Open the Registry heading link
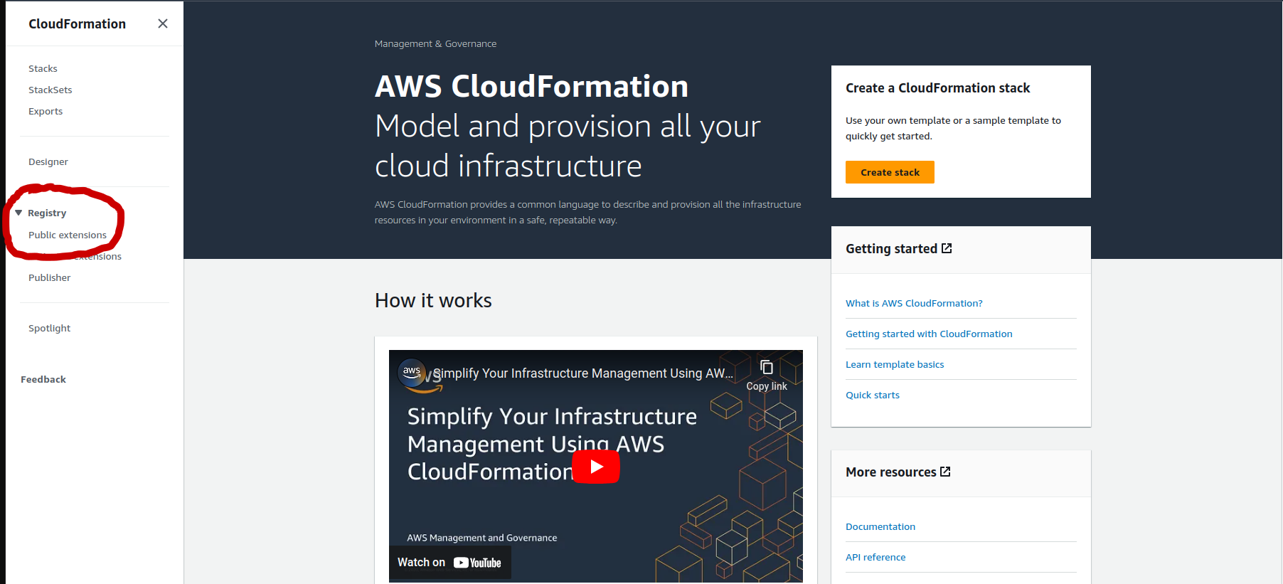Screen dimensions: 1283x584 coord(47,213)
